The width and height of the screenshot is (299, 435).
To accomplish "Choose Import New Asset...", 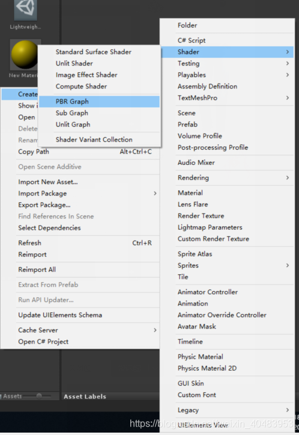I will 80,182.
